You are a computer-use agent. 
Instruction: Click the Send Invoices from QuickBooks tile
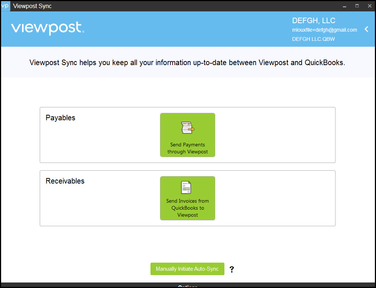[x=188, y=198]
